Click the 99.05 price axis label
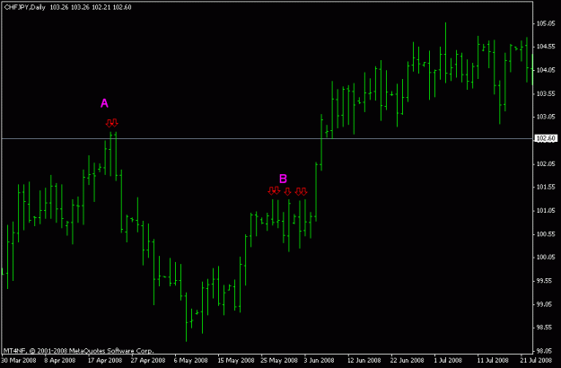 [x=546, y=304]
